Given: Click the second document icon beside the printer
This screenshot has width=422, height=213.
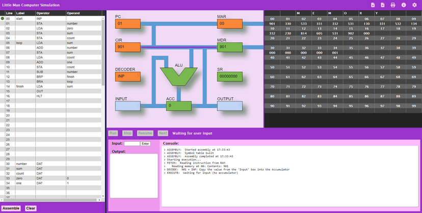Looking at the screenshot, I should (x=382, y=5).
